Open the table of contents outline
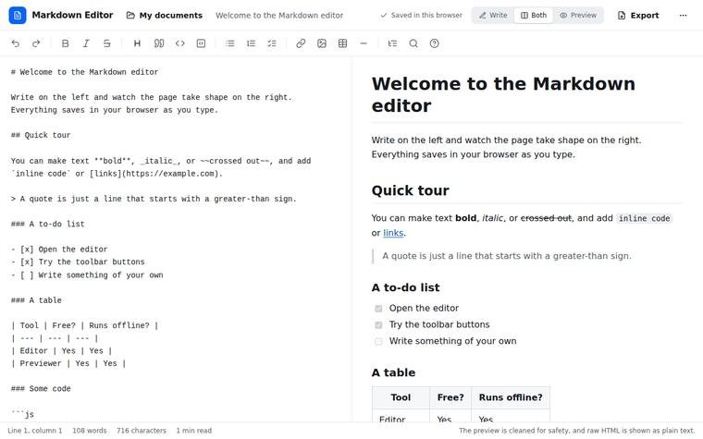The width and height of the screenshot is (703, 439). point(393,43)
